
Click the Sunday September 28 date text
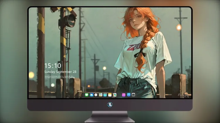click(60, 72)
